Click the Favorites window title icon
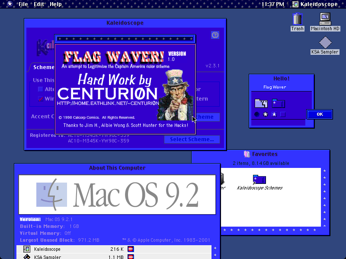This screenshot has height=259, width=346. 247,154
